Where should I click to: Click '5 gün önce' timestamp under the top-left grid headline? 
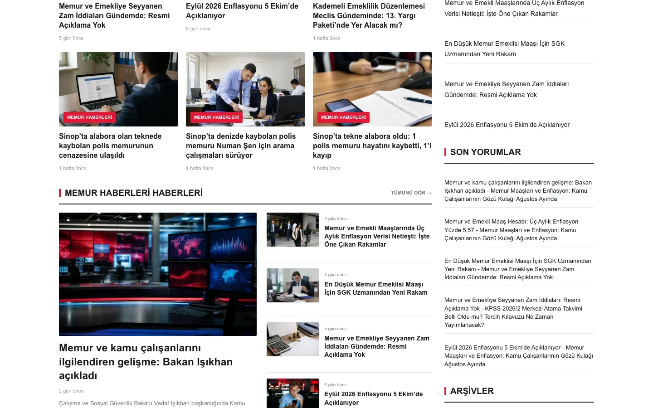click(x=71, y=38)
